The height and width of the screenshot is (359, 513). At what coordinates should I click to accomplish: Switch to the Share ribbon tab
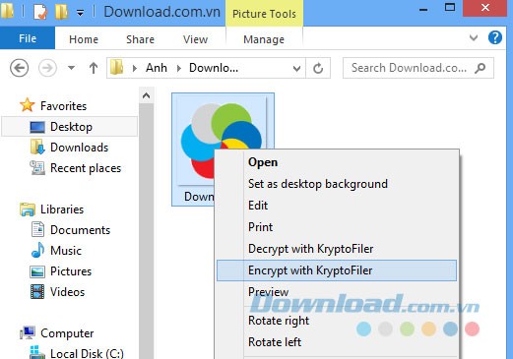[x=140, y=39]
